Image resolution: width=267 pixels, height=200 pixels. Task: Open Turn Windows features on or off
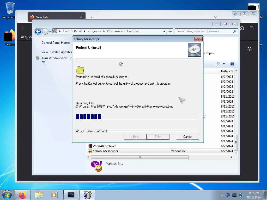click(x=57, y=60)
